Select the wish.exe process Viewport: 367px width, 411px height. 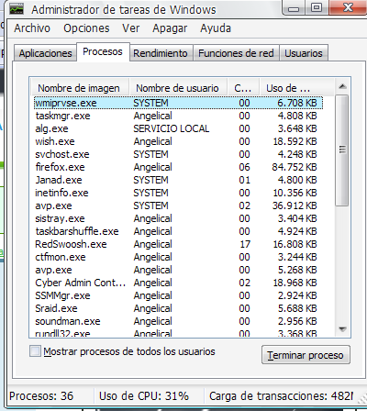point(178,141)
